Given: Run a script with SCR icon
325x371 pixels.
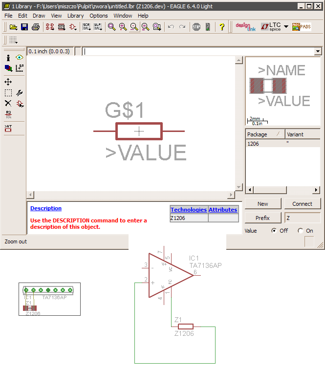Looking at the screenshot, I should pos(87,27).
